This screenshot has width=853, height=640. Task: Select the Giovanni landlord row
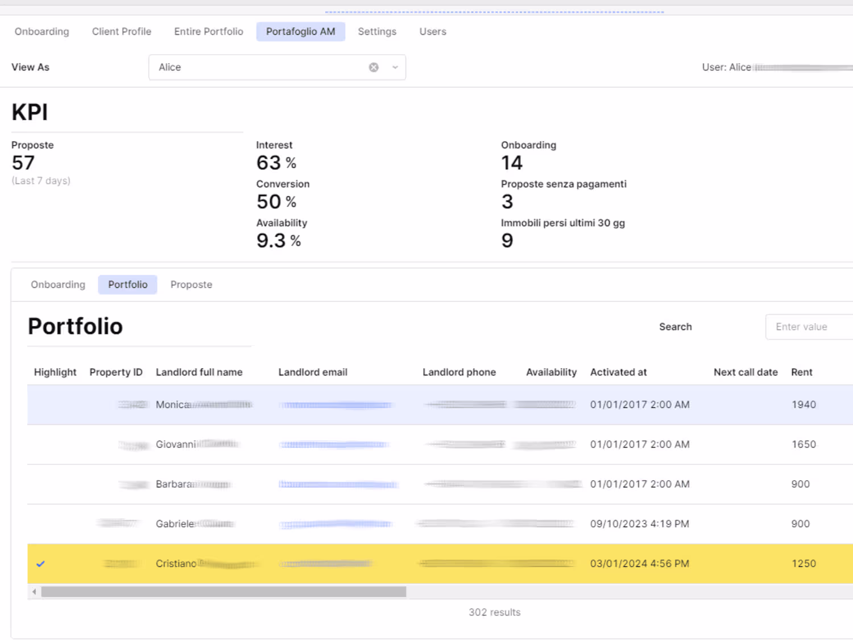[x=176, y=444]
